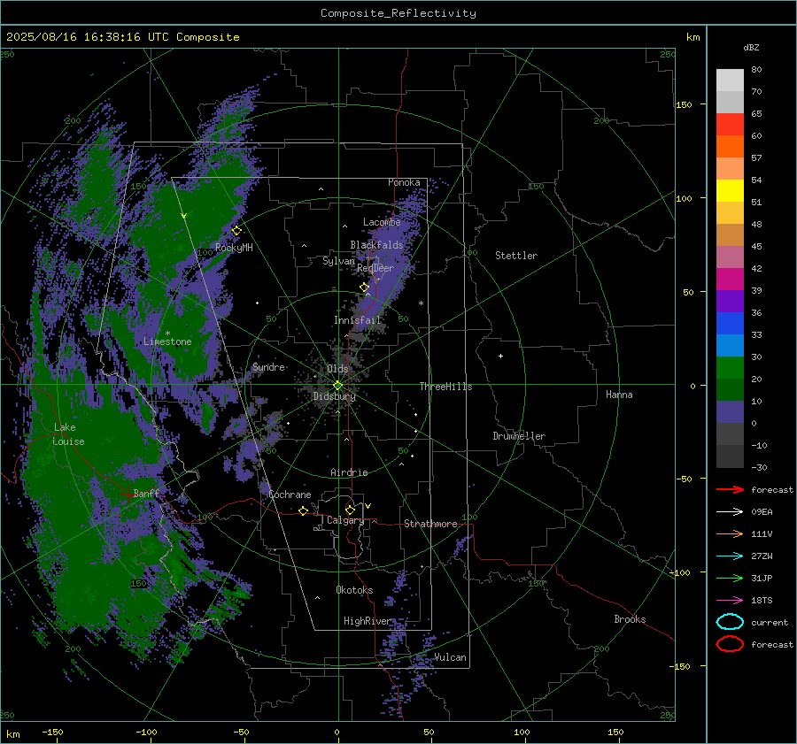Click the Cochrane city label
Viewport: 797px width, 744px height.
point(290,495)
